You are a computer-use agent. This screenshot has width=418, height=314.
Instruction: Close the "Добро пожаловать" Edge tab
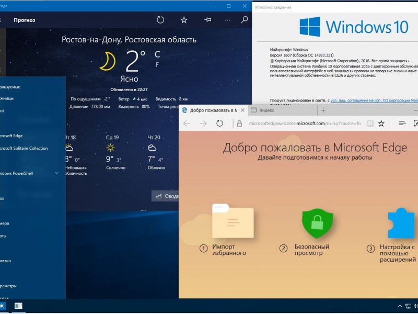[242, 110]
